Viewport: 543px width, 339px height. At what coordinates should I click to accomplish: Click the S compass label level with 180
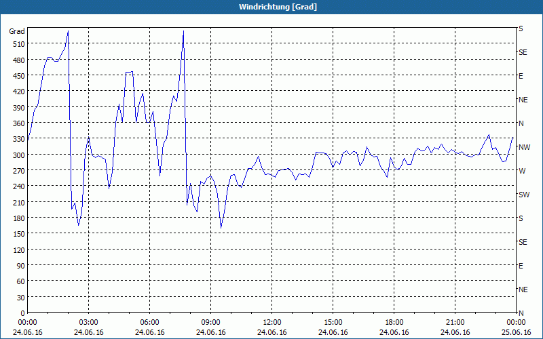(x=521, y=218)
